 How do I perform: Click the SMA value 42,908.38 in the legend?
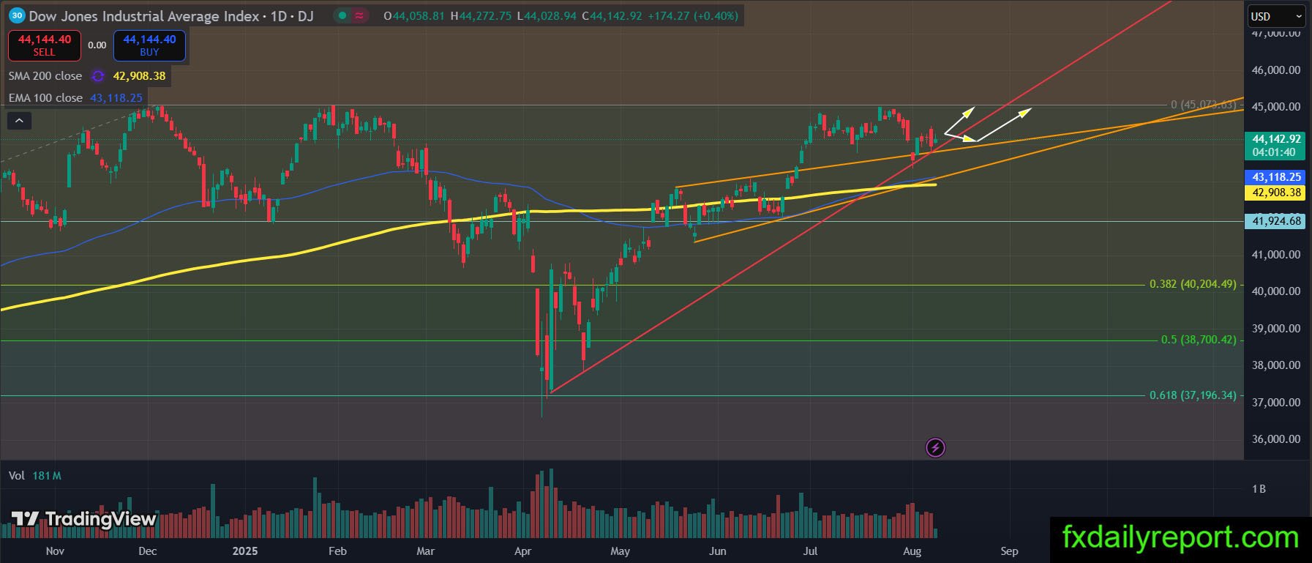139,76
